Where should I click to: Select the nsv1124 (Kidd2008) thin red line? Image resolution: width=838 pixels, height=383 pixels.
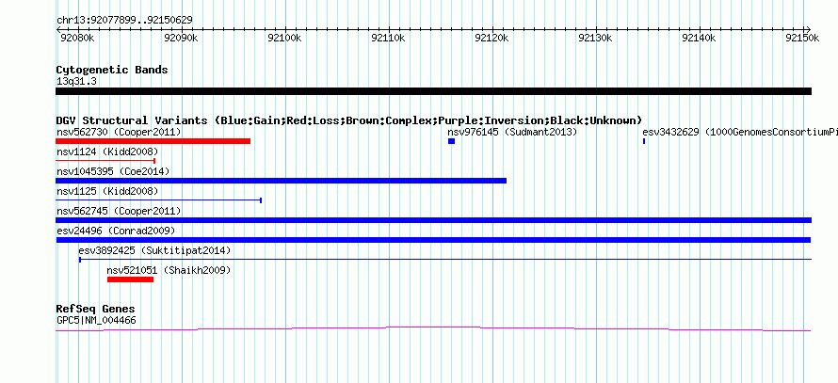tap(105, 161)
